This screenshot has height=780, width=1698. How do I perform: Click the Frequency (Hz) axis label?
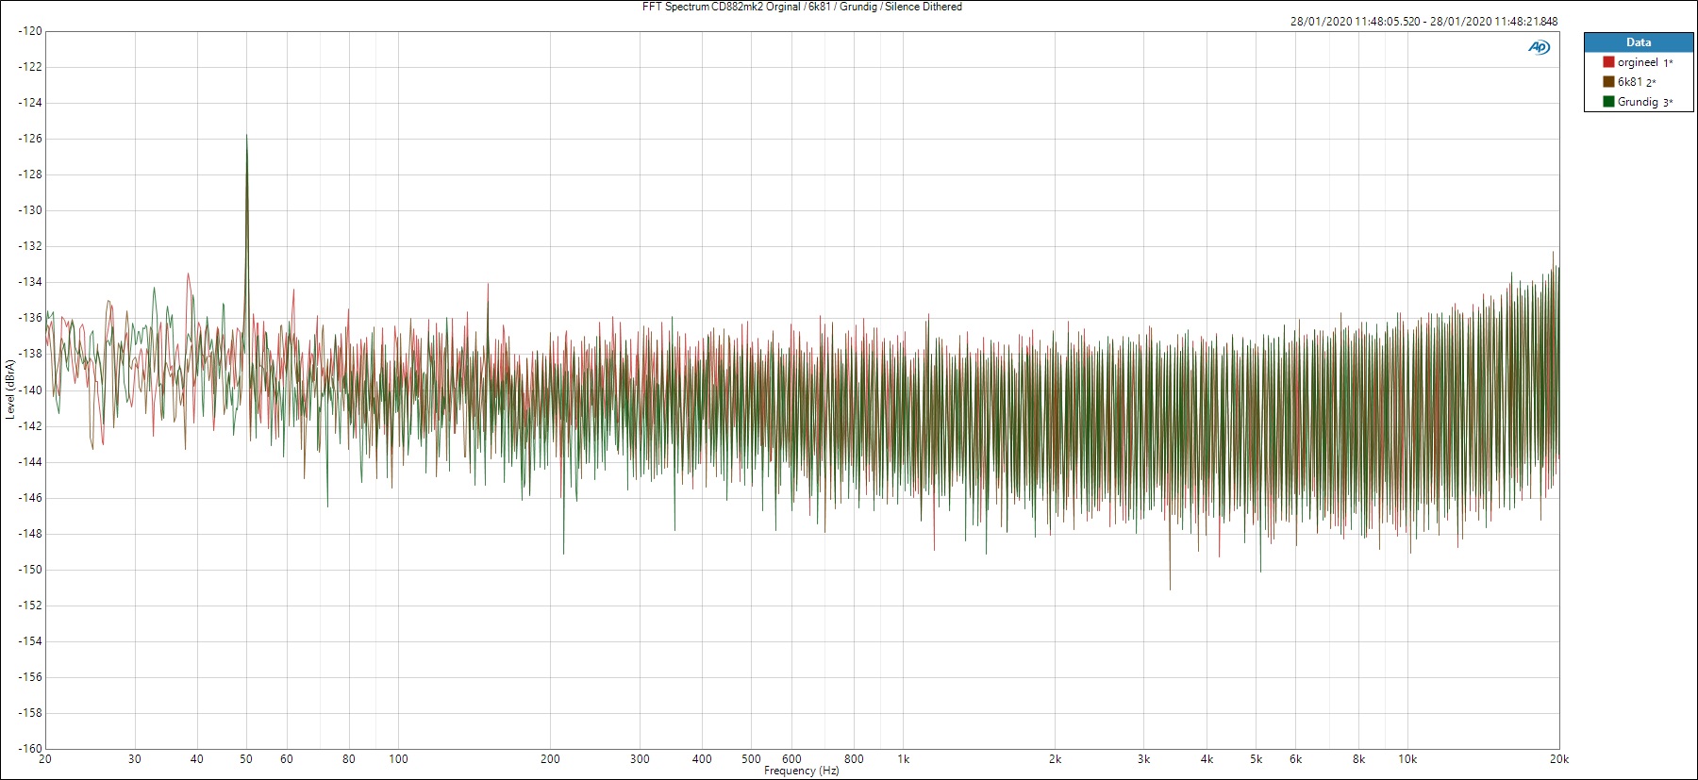801,771
